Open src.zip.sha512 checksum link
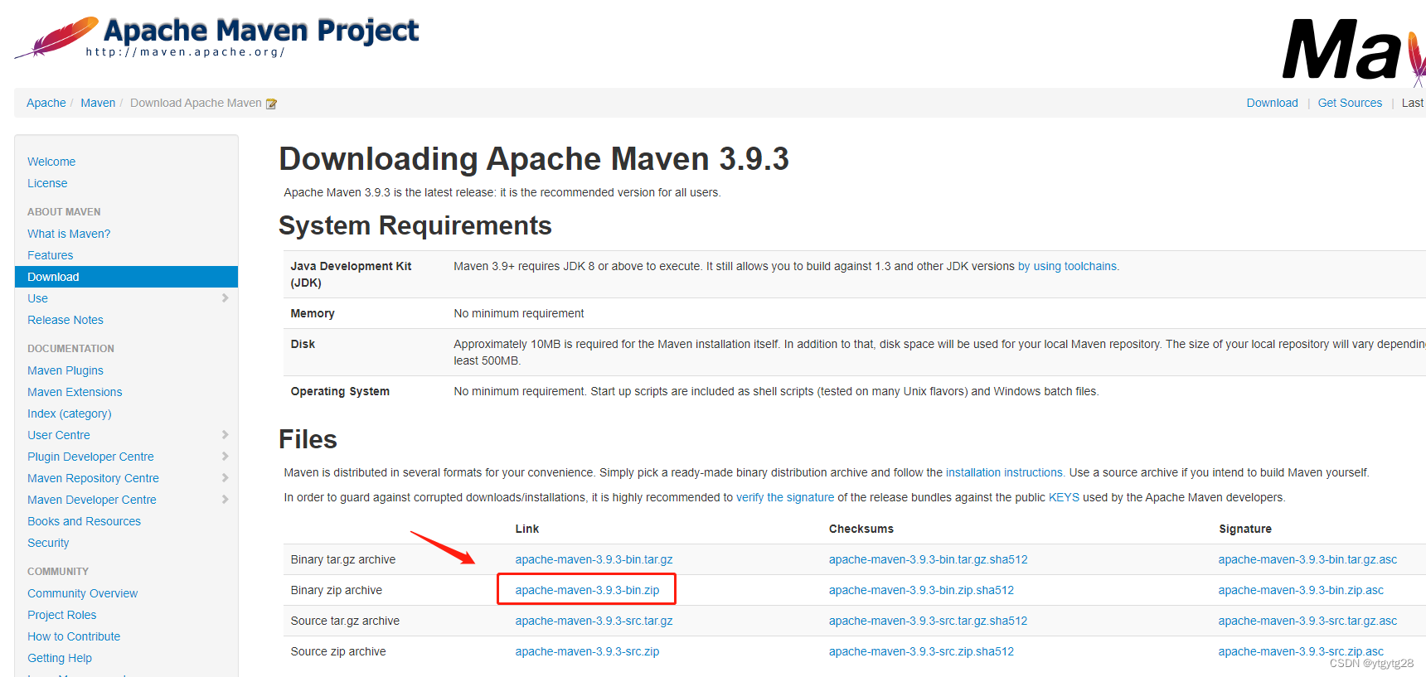This screenshot has width=1426, height=677. pos(921,651)
